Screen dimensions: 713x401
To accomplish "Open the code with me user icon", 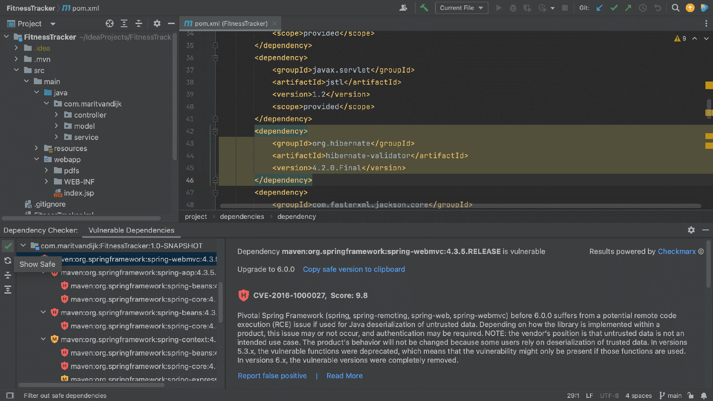I will click(403, 8).
